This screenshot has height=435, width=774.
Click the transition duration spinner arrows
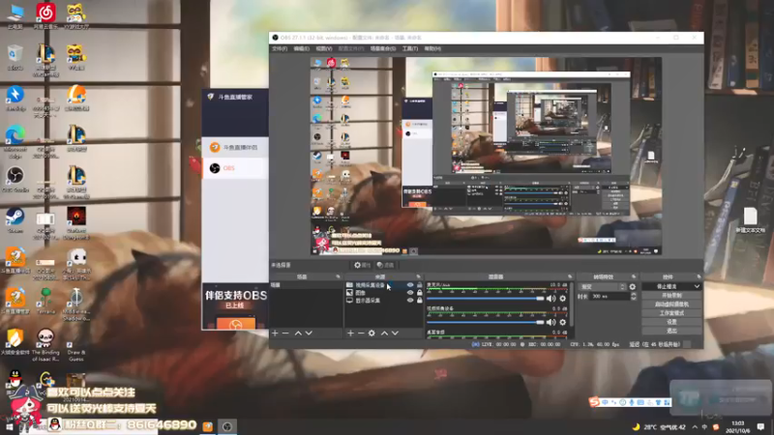pyautogui.click(x=634, y=297)
